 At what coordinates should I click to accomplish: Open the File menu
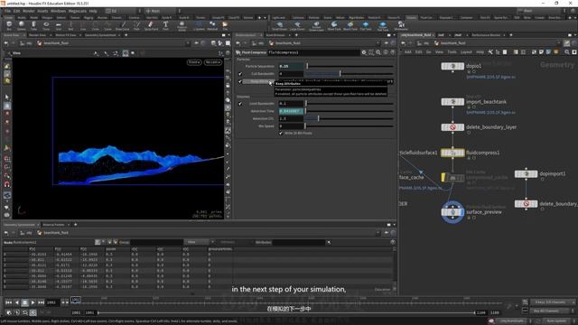click(7, 11)
